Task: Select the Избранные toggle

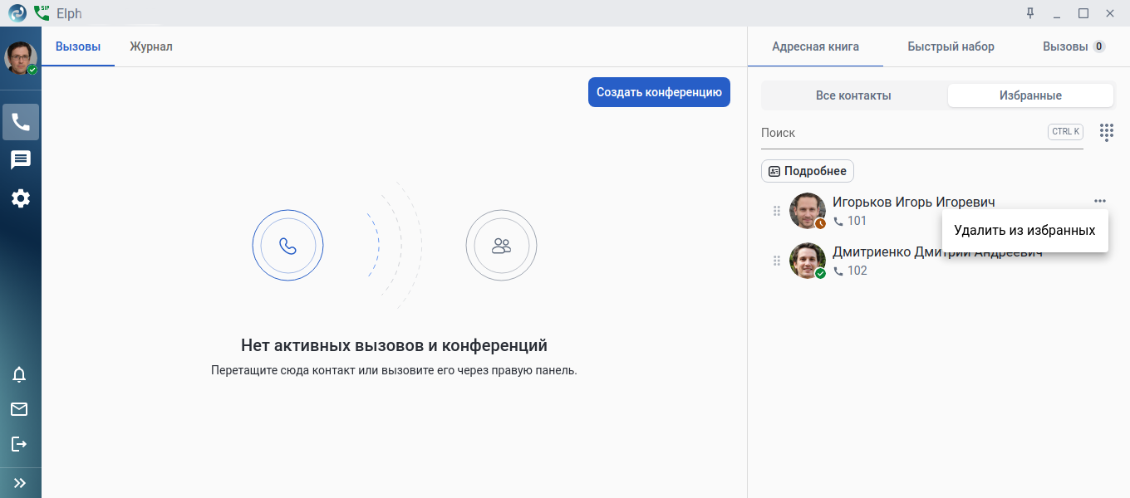Action: [x=1030, y=95]
